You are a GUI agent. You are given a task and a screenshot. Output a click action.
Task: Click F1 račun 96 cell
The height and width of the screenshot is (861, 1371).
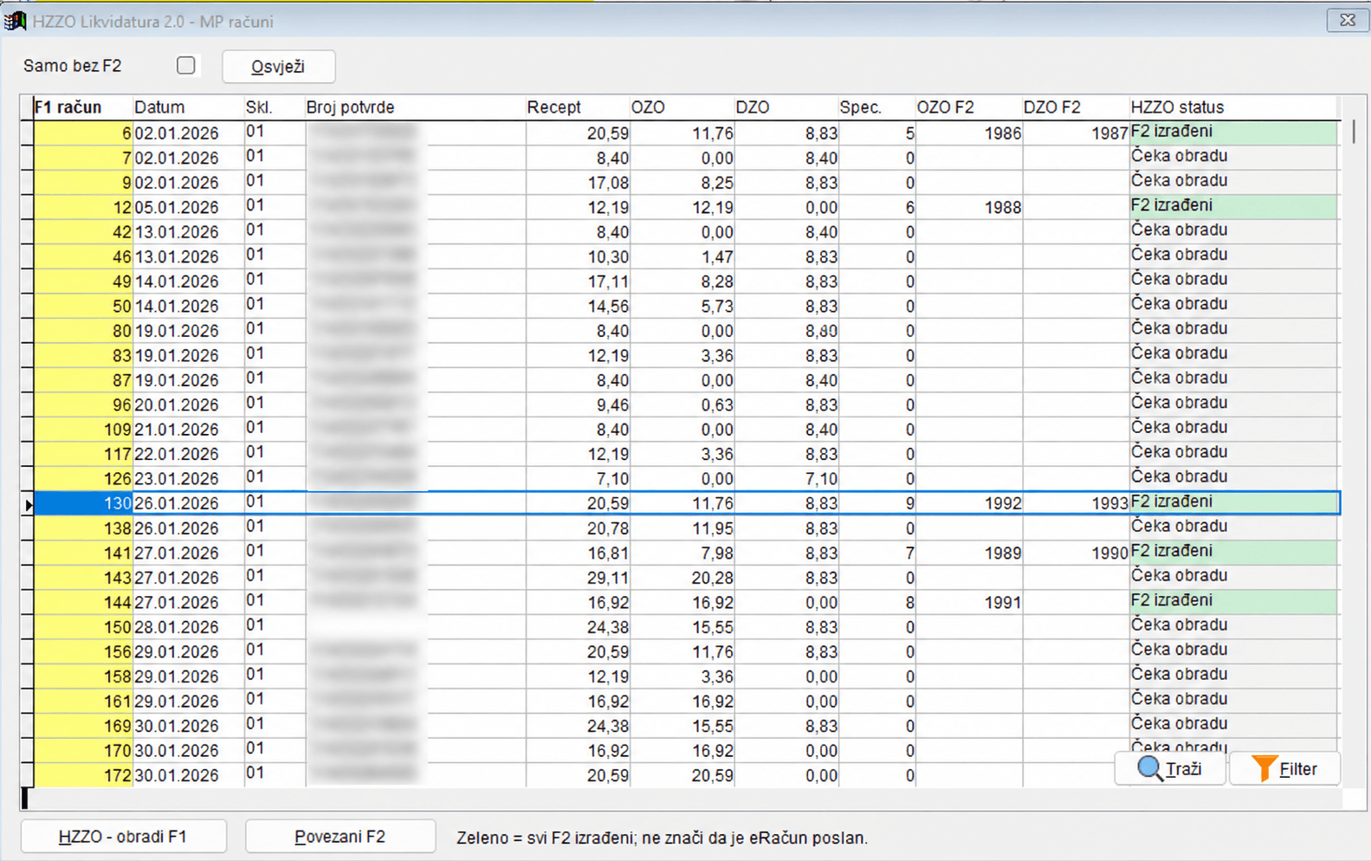[x=83, y=405]
